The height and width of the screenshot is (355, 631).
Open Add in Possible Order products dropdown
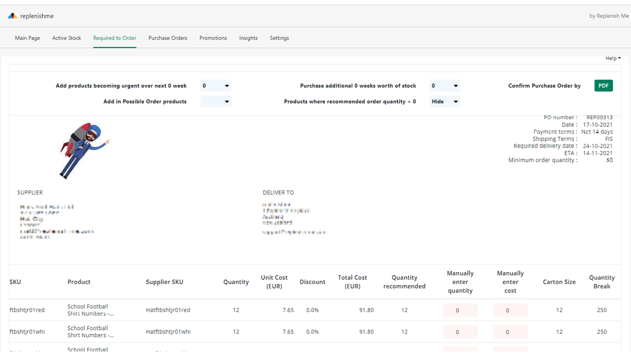[x=215, y=102]
